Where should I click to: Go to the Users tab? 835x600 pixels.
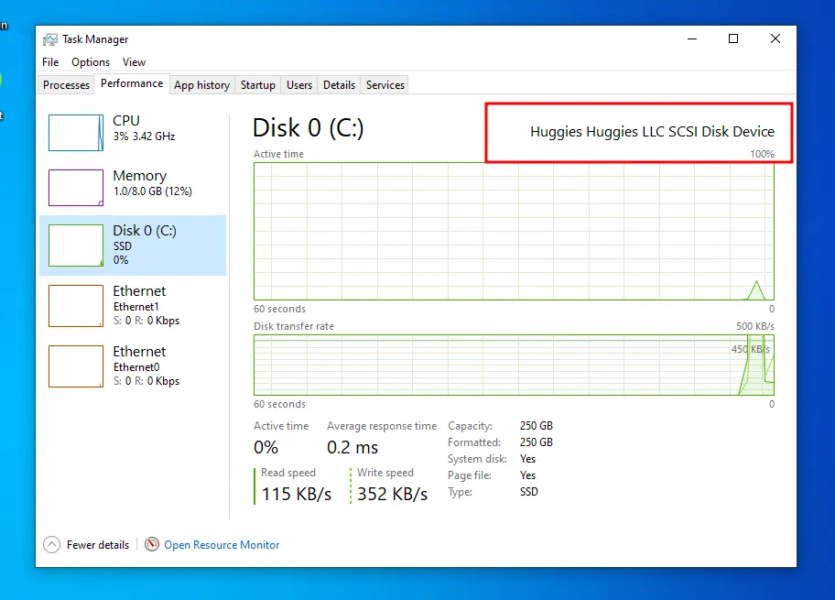tap(299, 85)
